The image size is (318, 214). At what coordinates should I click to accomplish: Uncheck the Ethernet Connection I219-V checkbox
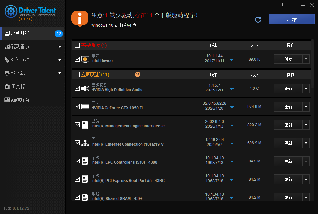click(x=77, y=143)
